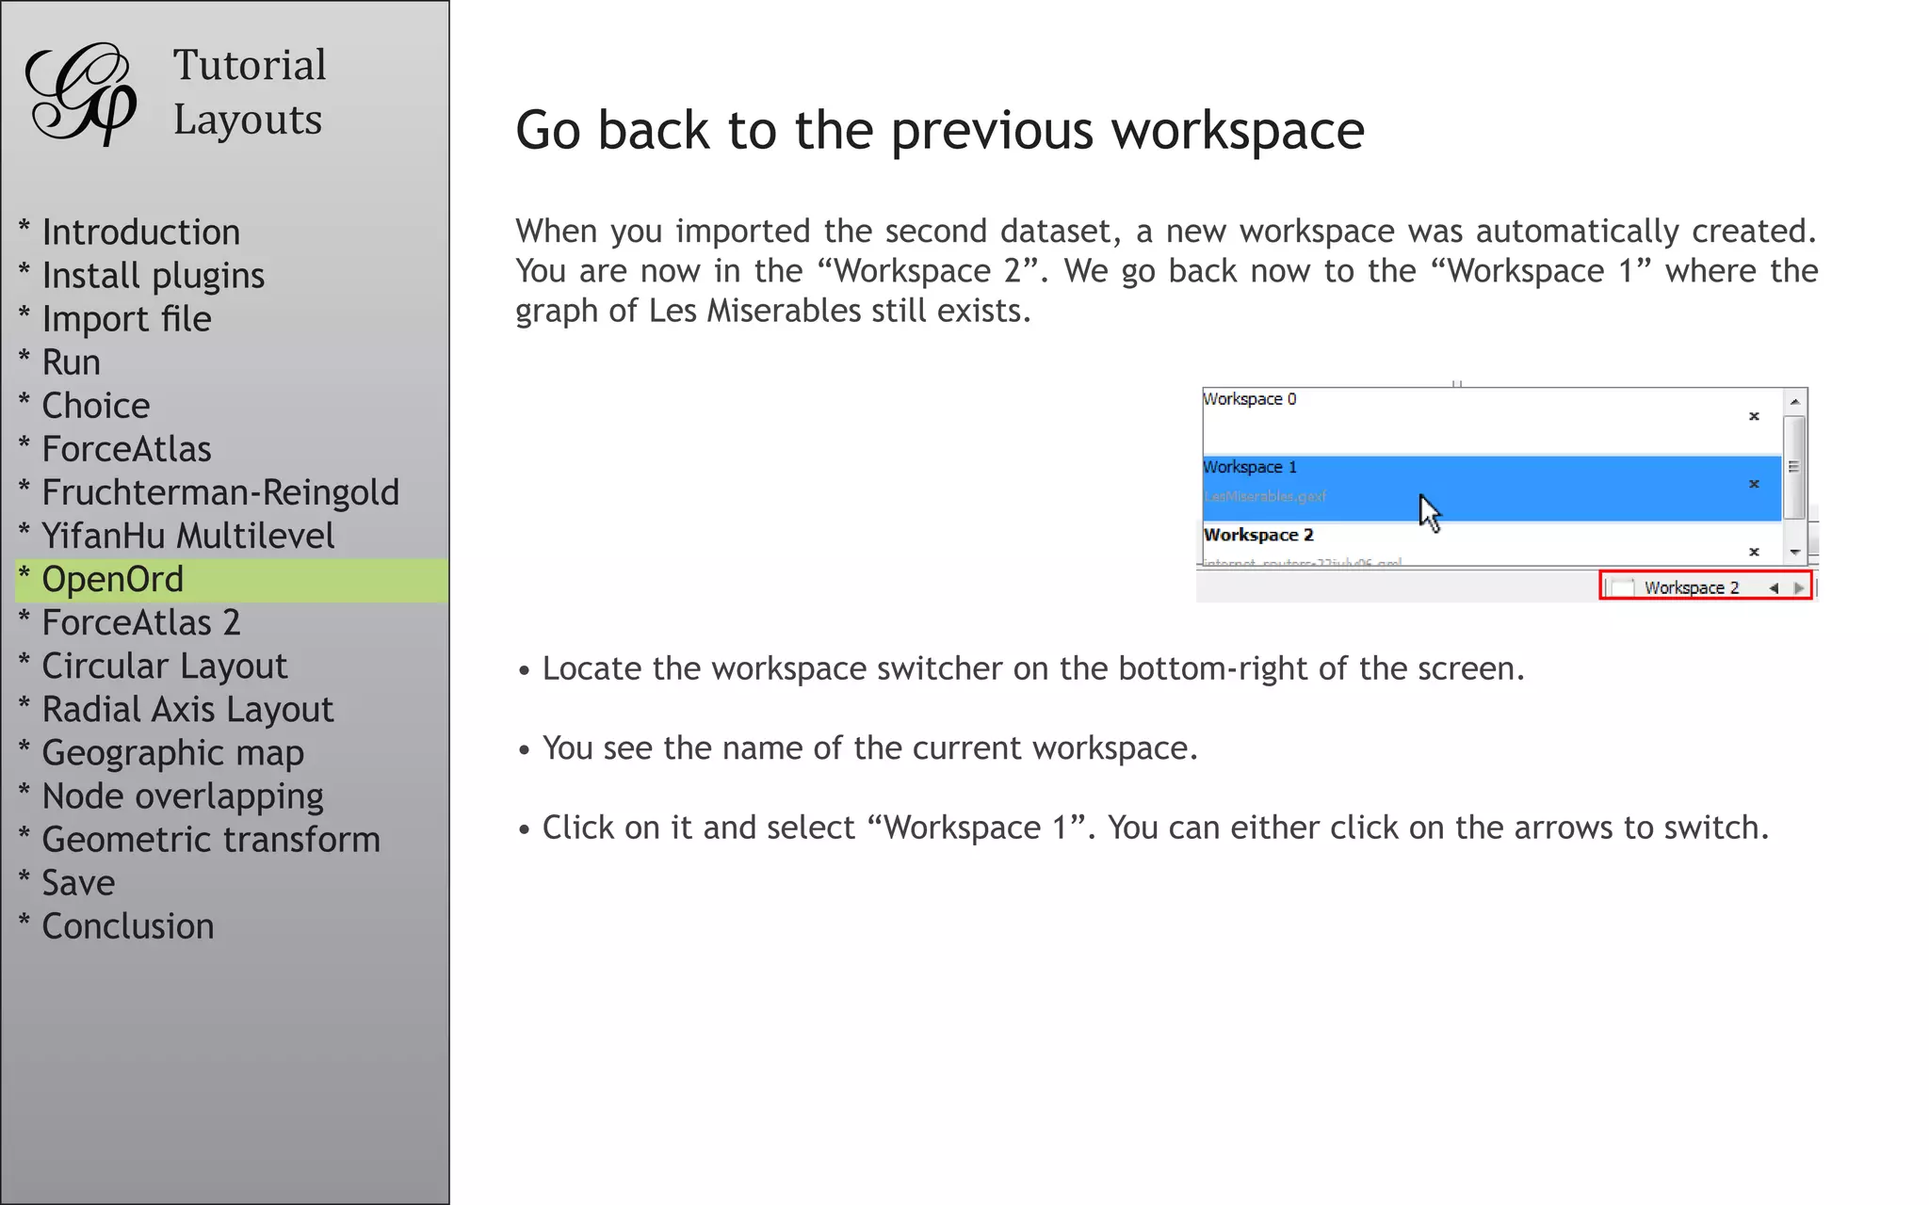The image size is (1929, 1205).
Task: Go to YifanHu Multilevel section
Action: click(x=177, y=535)
